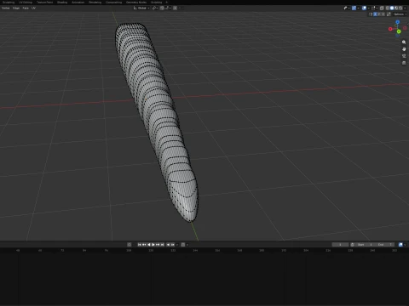Expand the shading options dropdown arrow
This screenshot has height=306, width=409.
click(x=405, y=8)
